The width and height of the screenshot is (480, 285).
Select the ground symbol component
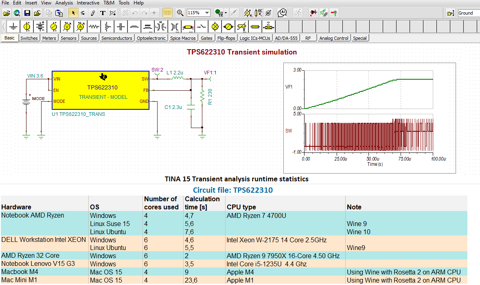(x=13, y=27)
